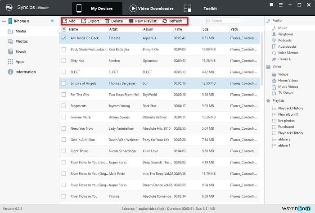This screenshot has width=315, height=213.
Task: Collapse the Video group header
Action: click(276, 67)
